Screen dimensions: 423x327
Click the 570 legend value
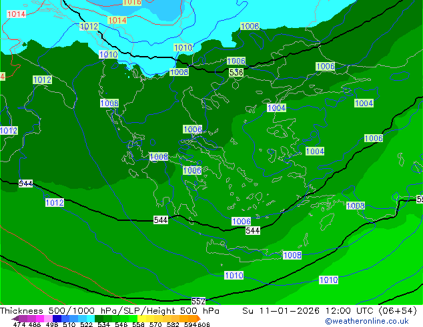click(155, 324)
